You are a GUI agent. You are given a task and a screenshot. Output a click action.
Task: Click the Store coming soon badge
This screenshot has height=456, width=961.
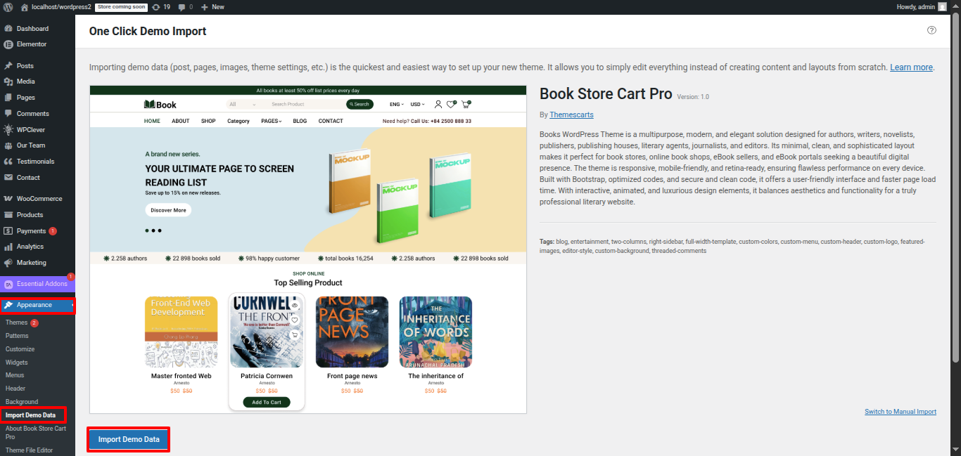pyautogui.click(x=121, y=7)
